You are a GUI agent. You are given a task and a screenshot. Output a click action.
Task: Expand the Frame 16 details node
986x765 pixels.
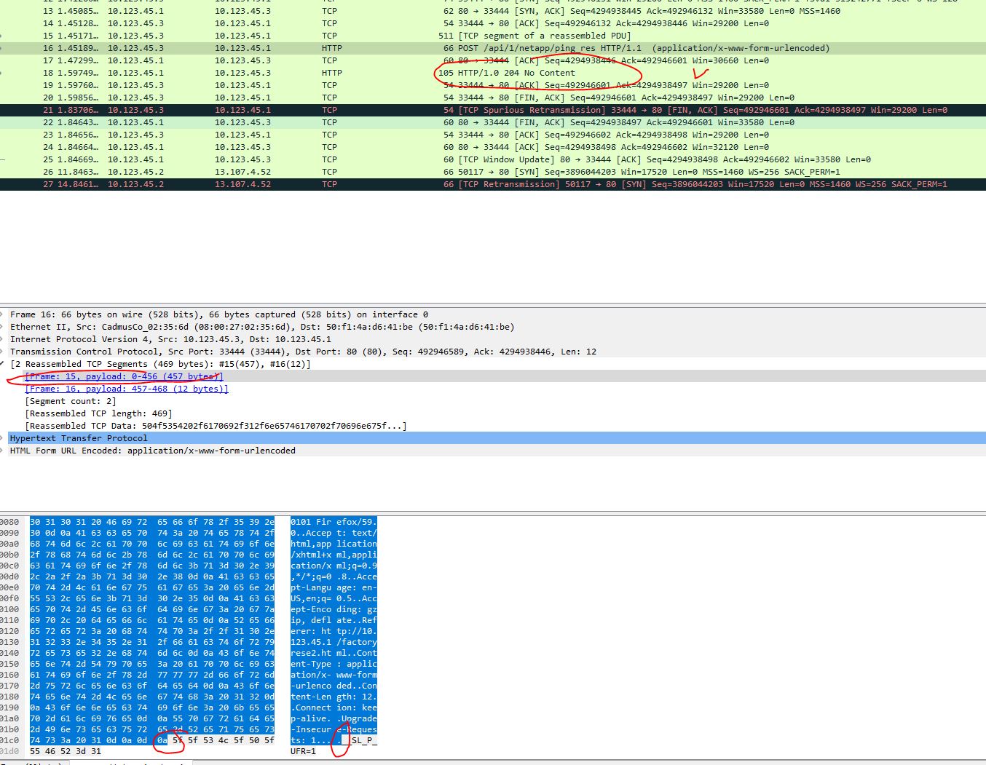[x=4, y=314]
